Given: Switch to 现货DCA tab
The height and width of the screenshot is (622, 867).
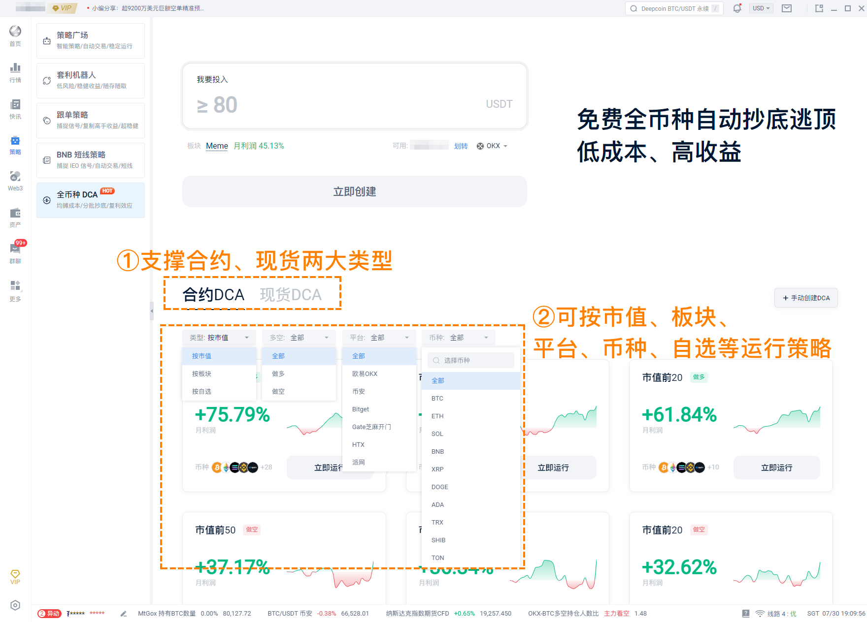Looking at the screenshot, I should click(x=291, y=295).
